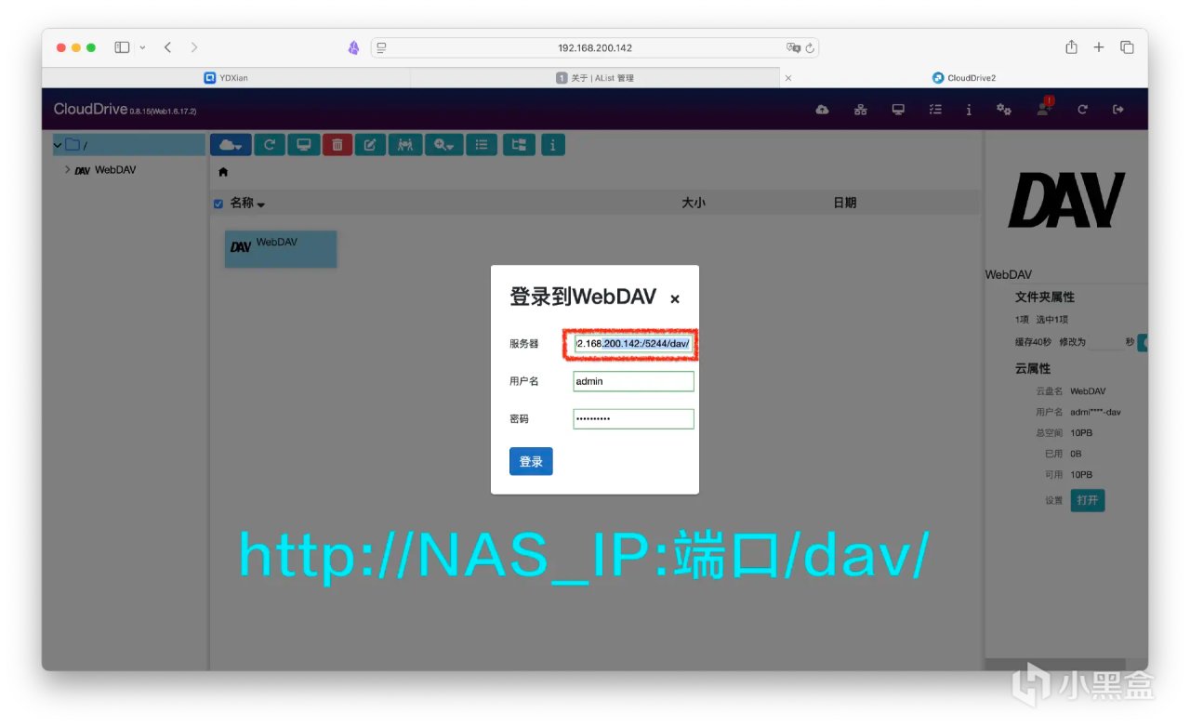Open Safari sidebar dropdown chevron
Viewport: 1190px width, 726px height.
142,47
